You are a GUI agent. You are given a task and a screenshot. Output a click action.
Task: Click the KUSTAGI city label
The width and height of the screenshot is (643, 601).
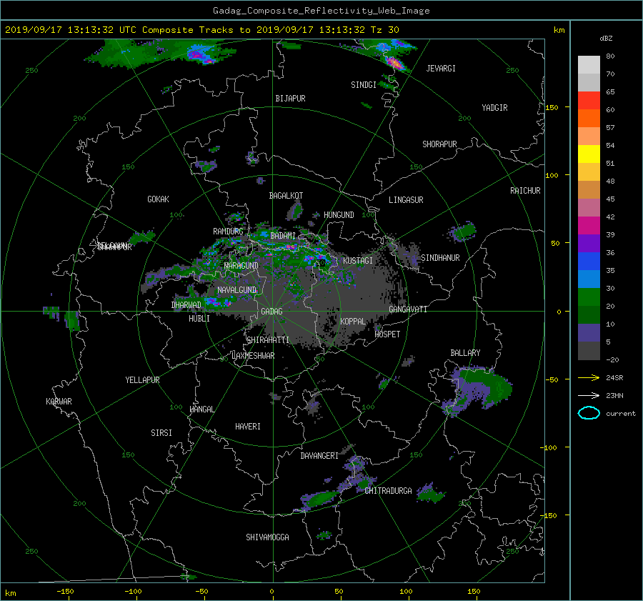[358, 261]
